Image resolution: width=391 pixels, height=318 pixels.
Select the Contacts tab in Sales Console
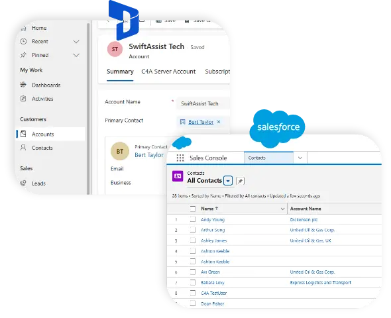coord(268,158)
